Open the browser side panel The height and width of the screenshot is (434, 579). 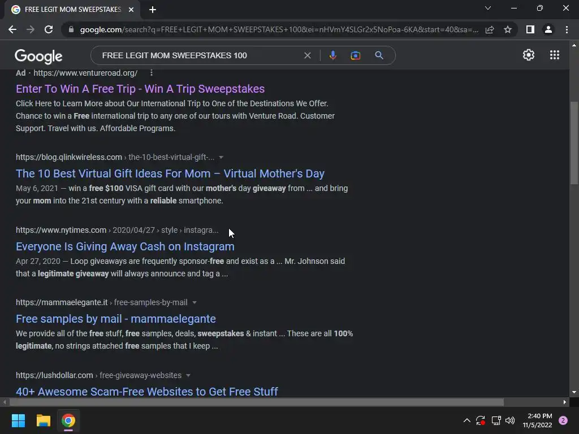(530, 29)
